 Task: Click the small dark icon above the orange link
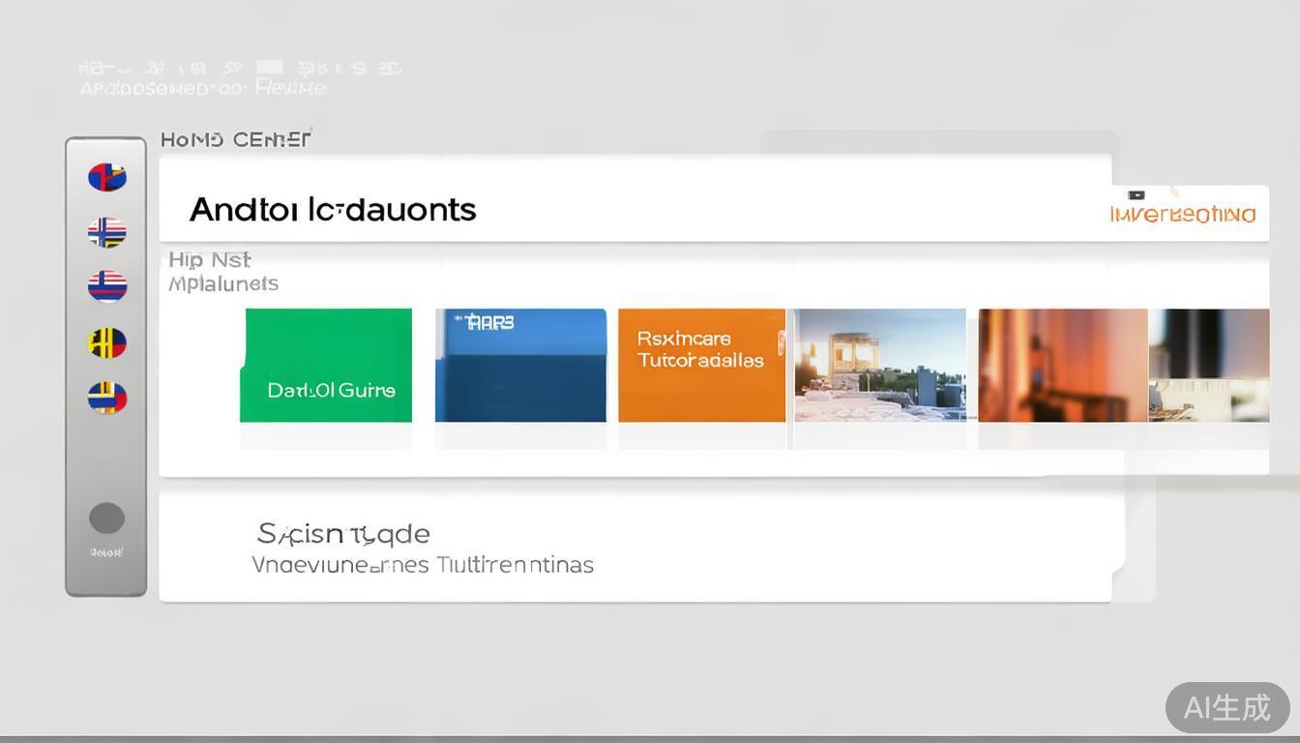[x=1137, y=195]
